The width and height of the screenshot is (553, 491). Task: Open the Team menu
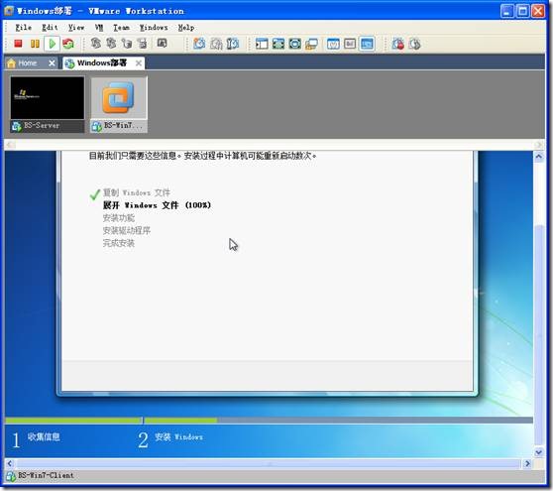tap(121, 27)
